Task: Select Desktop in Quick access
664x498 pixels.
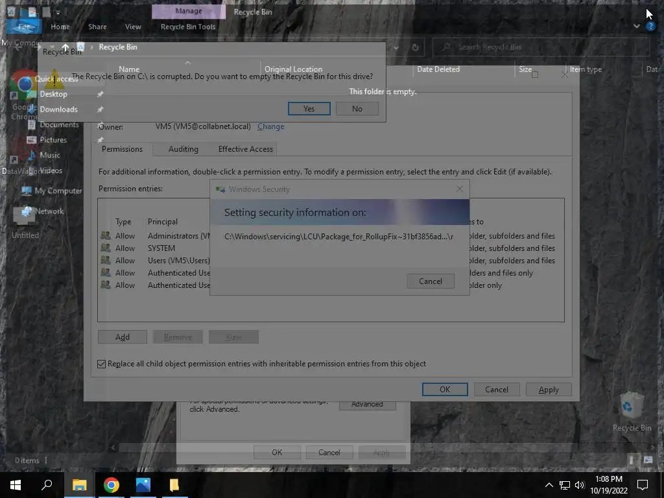Action: (x=53, y=95)
